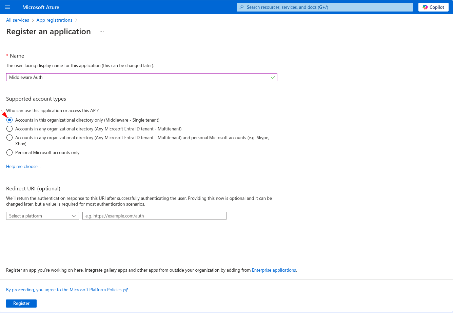Click the chevron after App registrations breadcrumb

76,20
